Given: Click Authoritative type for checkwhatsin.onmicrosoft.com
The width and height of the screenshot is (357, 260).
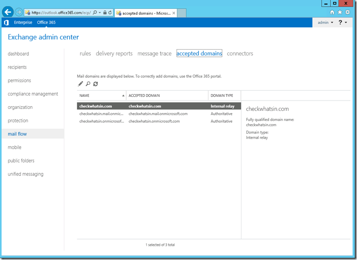Looking at the screenshot, I should point(221,121).
